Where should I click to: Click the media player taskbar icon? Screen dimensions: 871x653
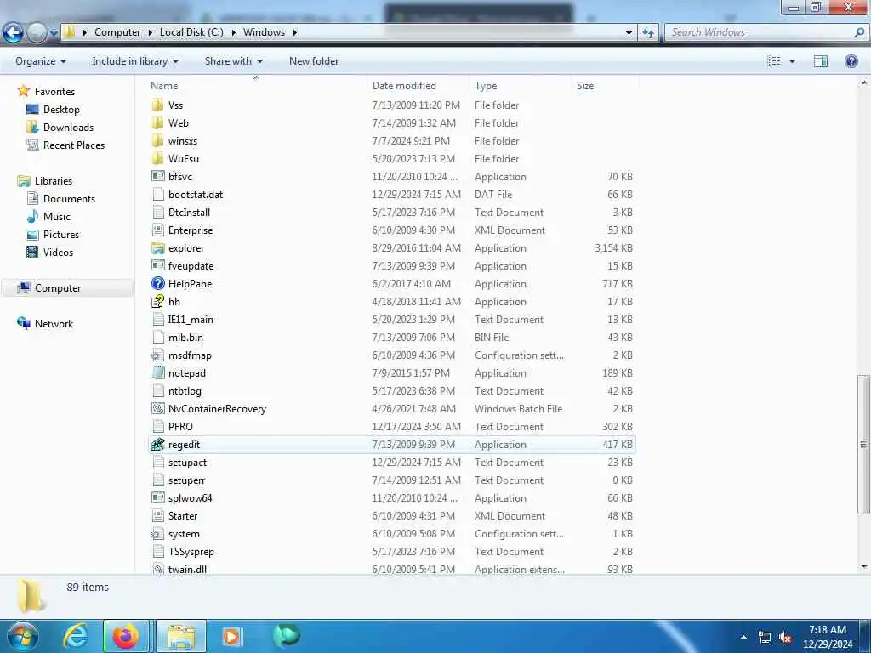(x=231, y=636)
